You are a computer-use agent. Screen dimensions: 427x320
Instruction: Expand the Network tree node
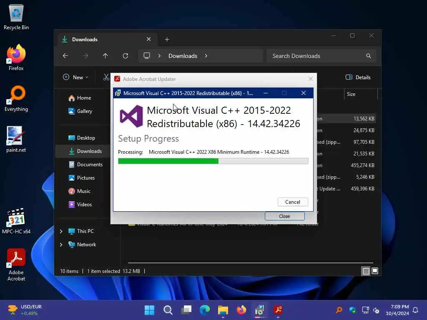pos(61,245)
